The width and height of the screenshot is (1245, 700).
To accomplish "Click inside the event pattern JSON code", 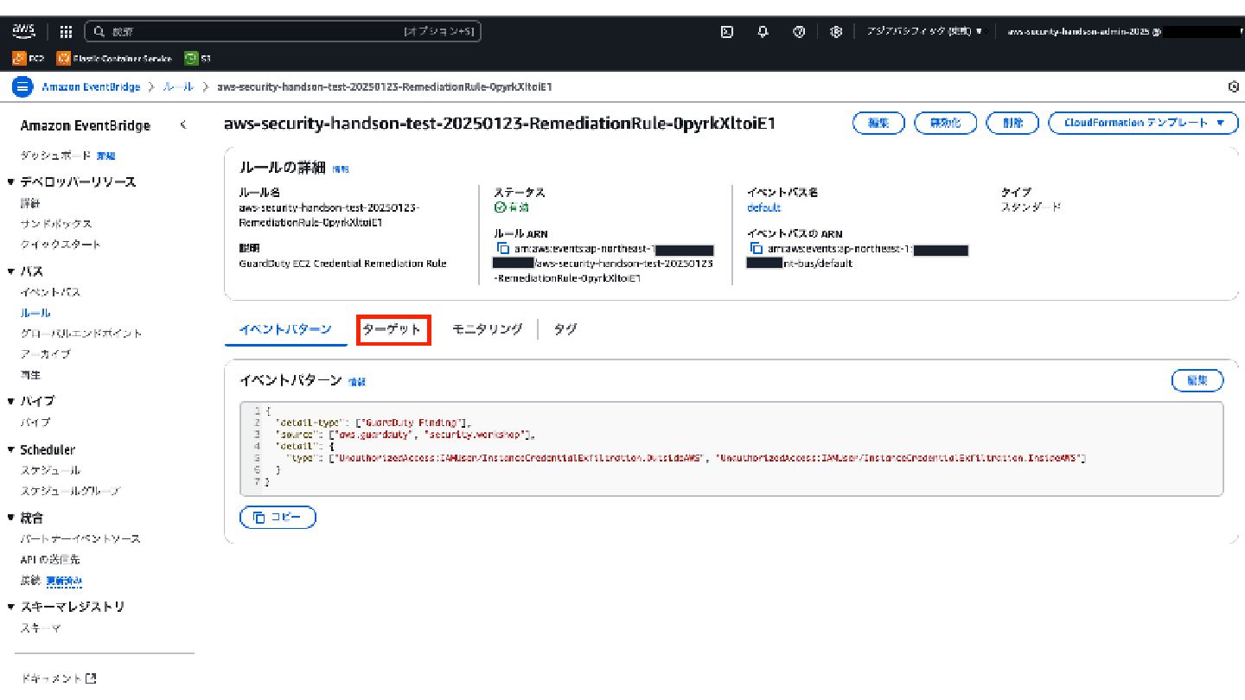I will pos(732,449).
